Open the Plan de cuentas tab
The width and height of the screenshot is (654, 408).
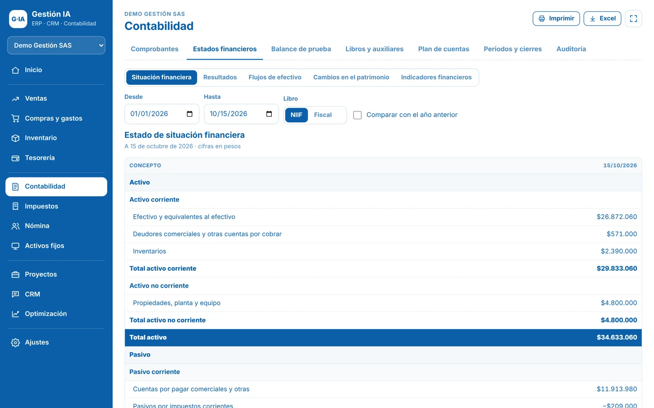[443, 49]
